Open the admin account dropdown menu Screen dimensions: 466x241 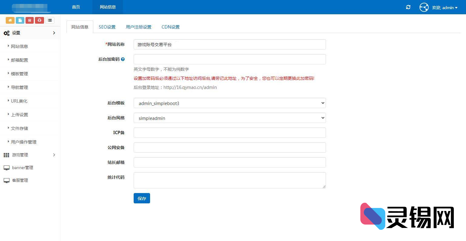click(445, 8)
